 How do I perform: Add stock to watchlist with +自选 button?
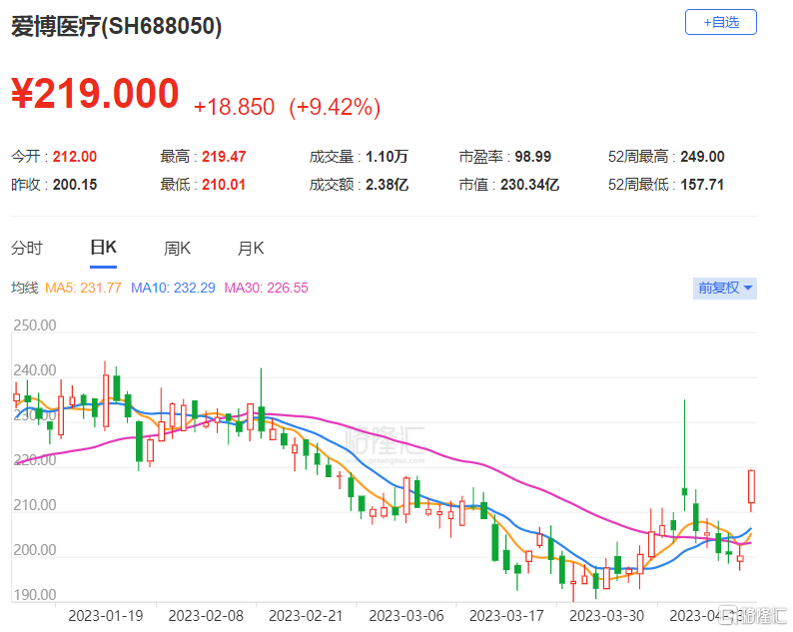pos(721,22)
